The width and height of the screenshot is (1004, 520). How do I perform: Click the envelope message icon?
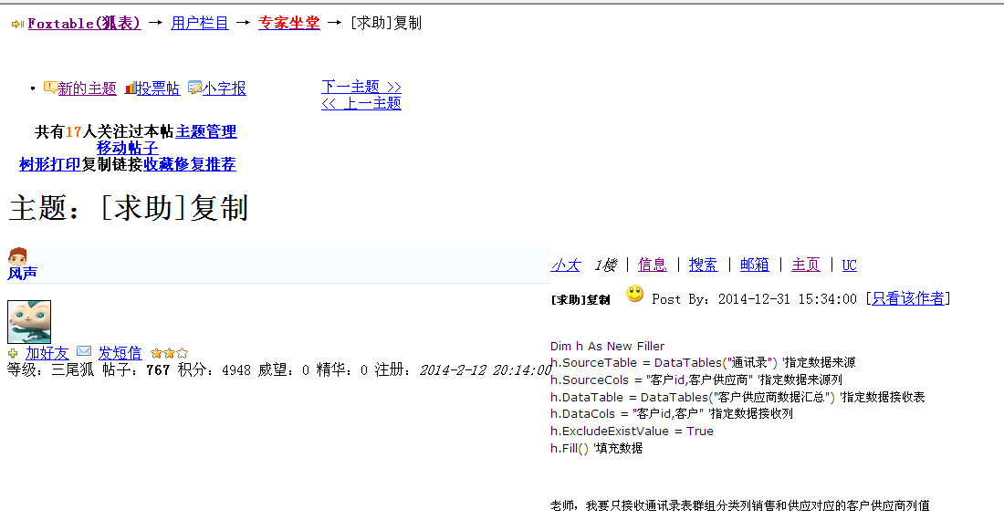tap(84, 351)
